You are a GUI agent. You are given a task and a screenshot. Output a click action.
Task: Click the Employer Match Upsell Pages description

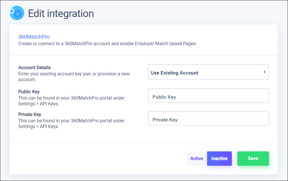coord(107,44)
